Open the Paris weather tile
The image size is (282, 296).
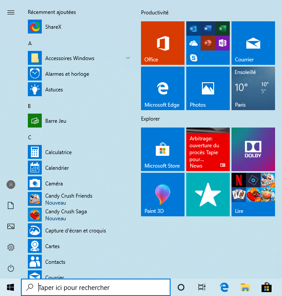click(253, 88)
